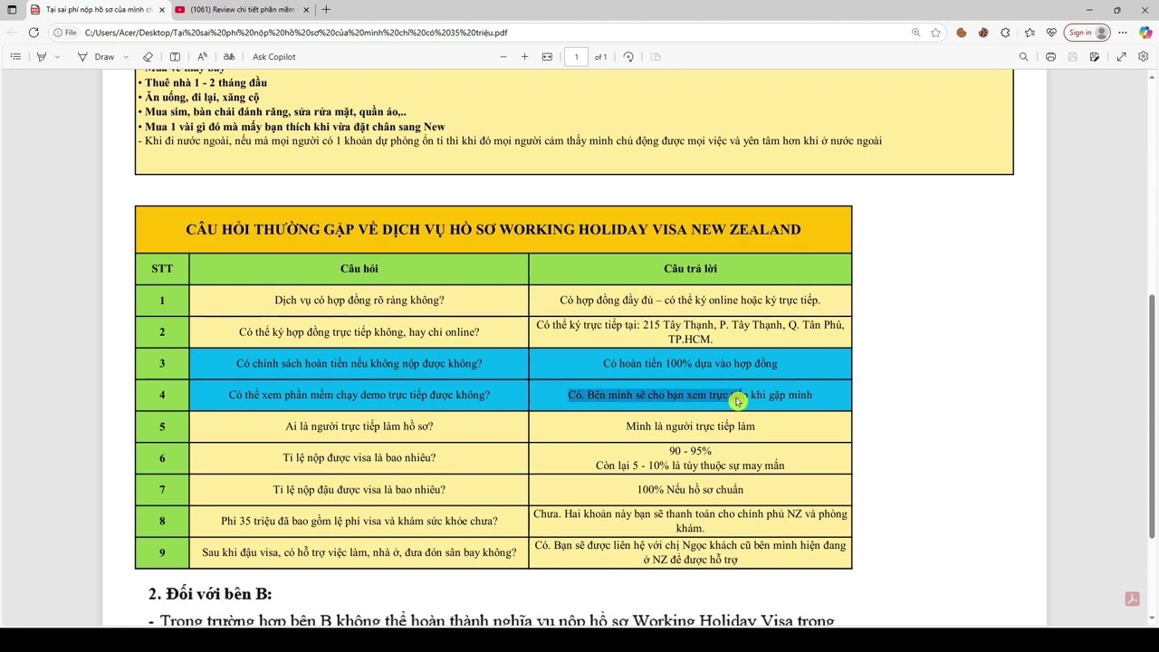The width and height of the screenshot is (1159, 652).
Task: Focus the address bar with PDF path
Action: (489, 33)
